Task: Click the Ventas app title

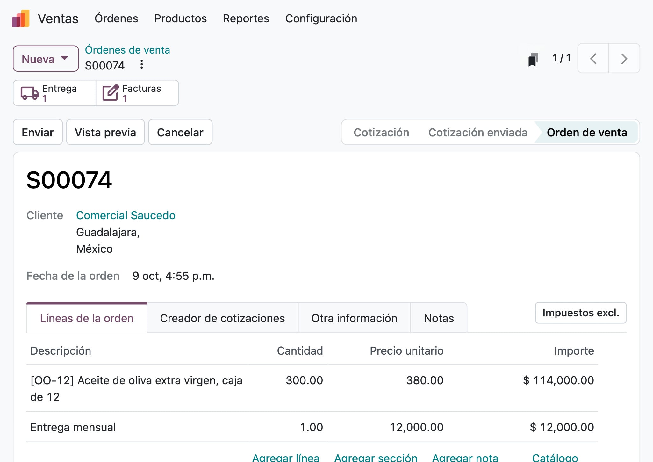Action: click(x=58, y=18)
